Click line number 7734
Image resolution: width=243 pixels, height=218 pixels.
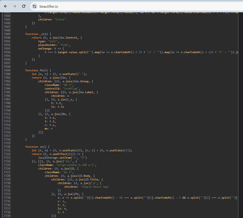click(7, 198)
